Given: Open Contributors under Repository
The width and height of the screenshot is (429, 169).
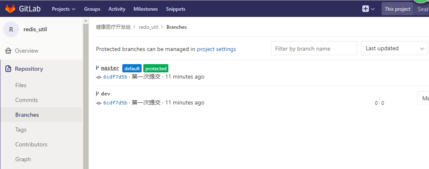Looking at the screenshot, I should pyautogui.click(x=31, y=144).
